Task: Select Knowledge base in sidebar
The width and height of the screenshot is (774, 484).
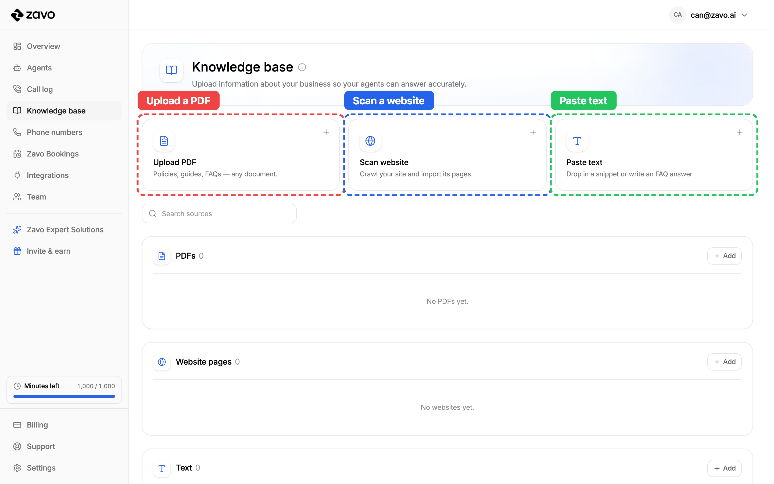Action: click(64, 111)
